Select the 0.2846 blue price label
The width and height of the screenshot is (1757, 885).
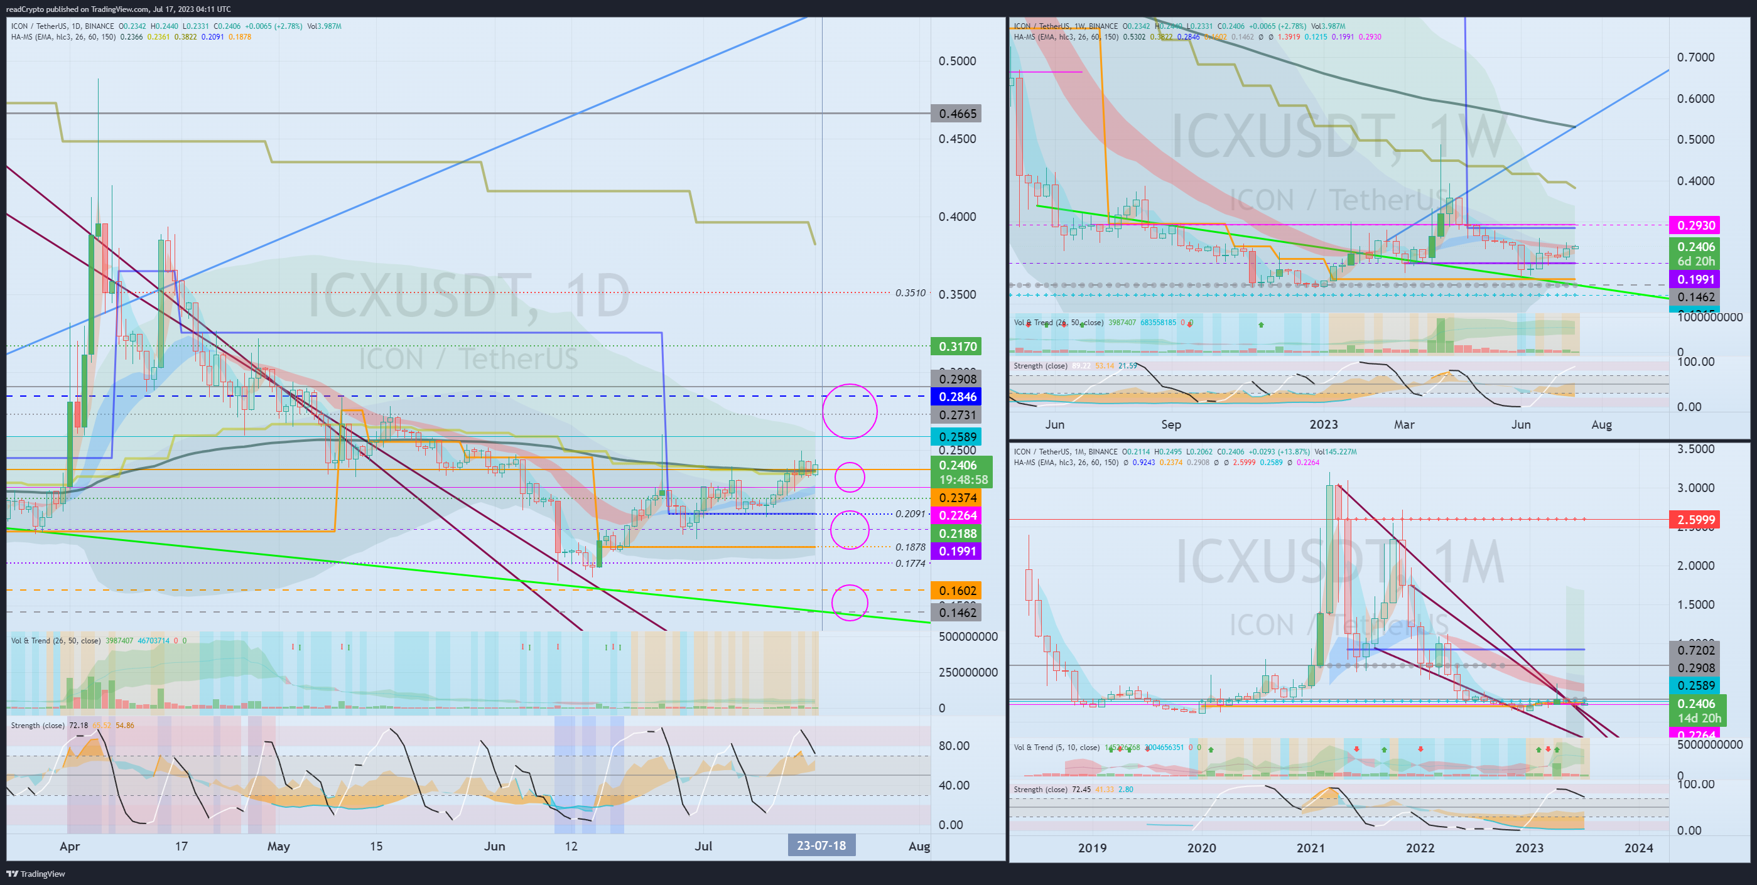tap(956, 397)
